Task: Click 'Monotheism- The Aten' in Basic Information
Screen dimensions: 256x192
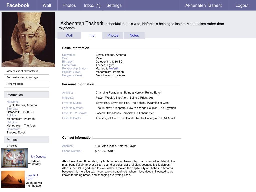Action: click(110, 75)
